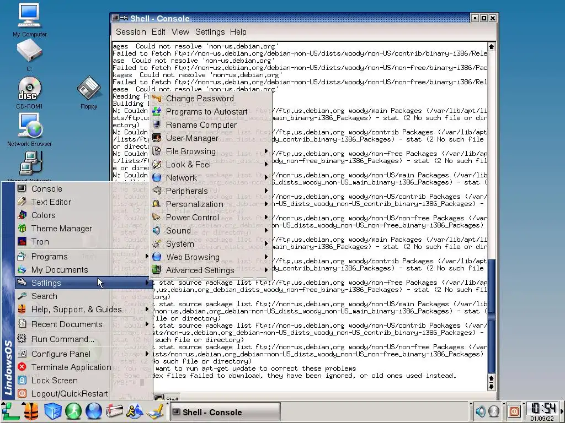The width and height of the screenshot is (565, 423).
Task: Launch the blue globe web browser icon
Action: (93, 411)
